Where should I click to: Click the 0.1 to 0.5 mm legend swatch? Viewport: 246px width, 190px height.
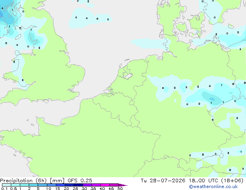coord(7,185)
